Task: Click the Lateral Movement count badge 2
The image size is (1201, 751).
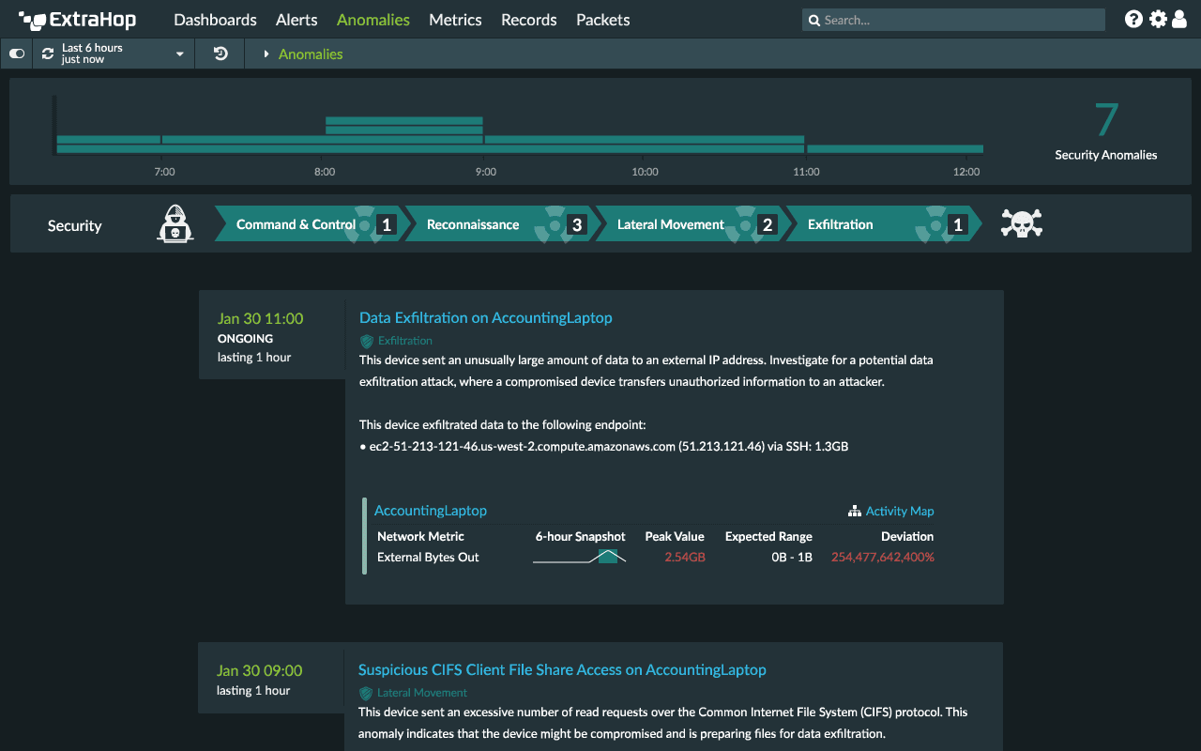Action: (768, 224)
